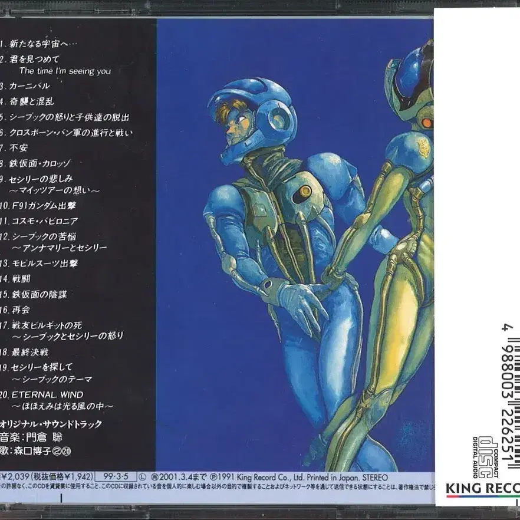Screen dimensions: 520x520
Task: Select track 16 再会
Action: pyautogui.click(x=15, y=310)
